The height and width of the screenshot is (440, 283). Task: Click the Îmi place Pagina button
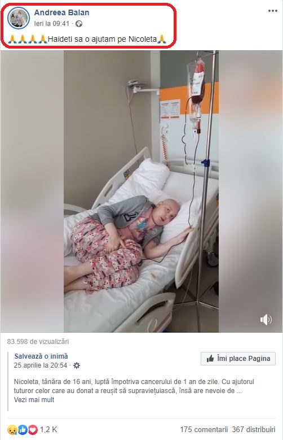coord(238,359)
